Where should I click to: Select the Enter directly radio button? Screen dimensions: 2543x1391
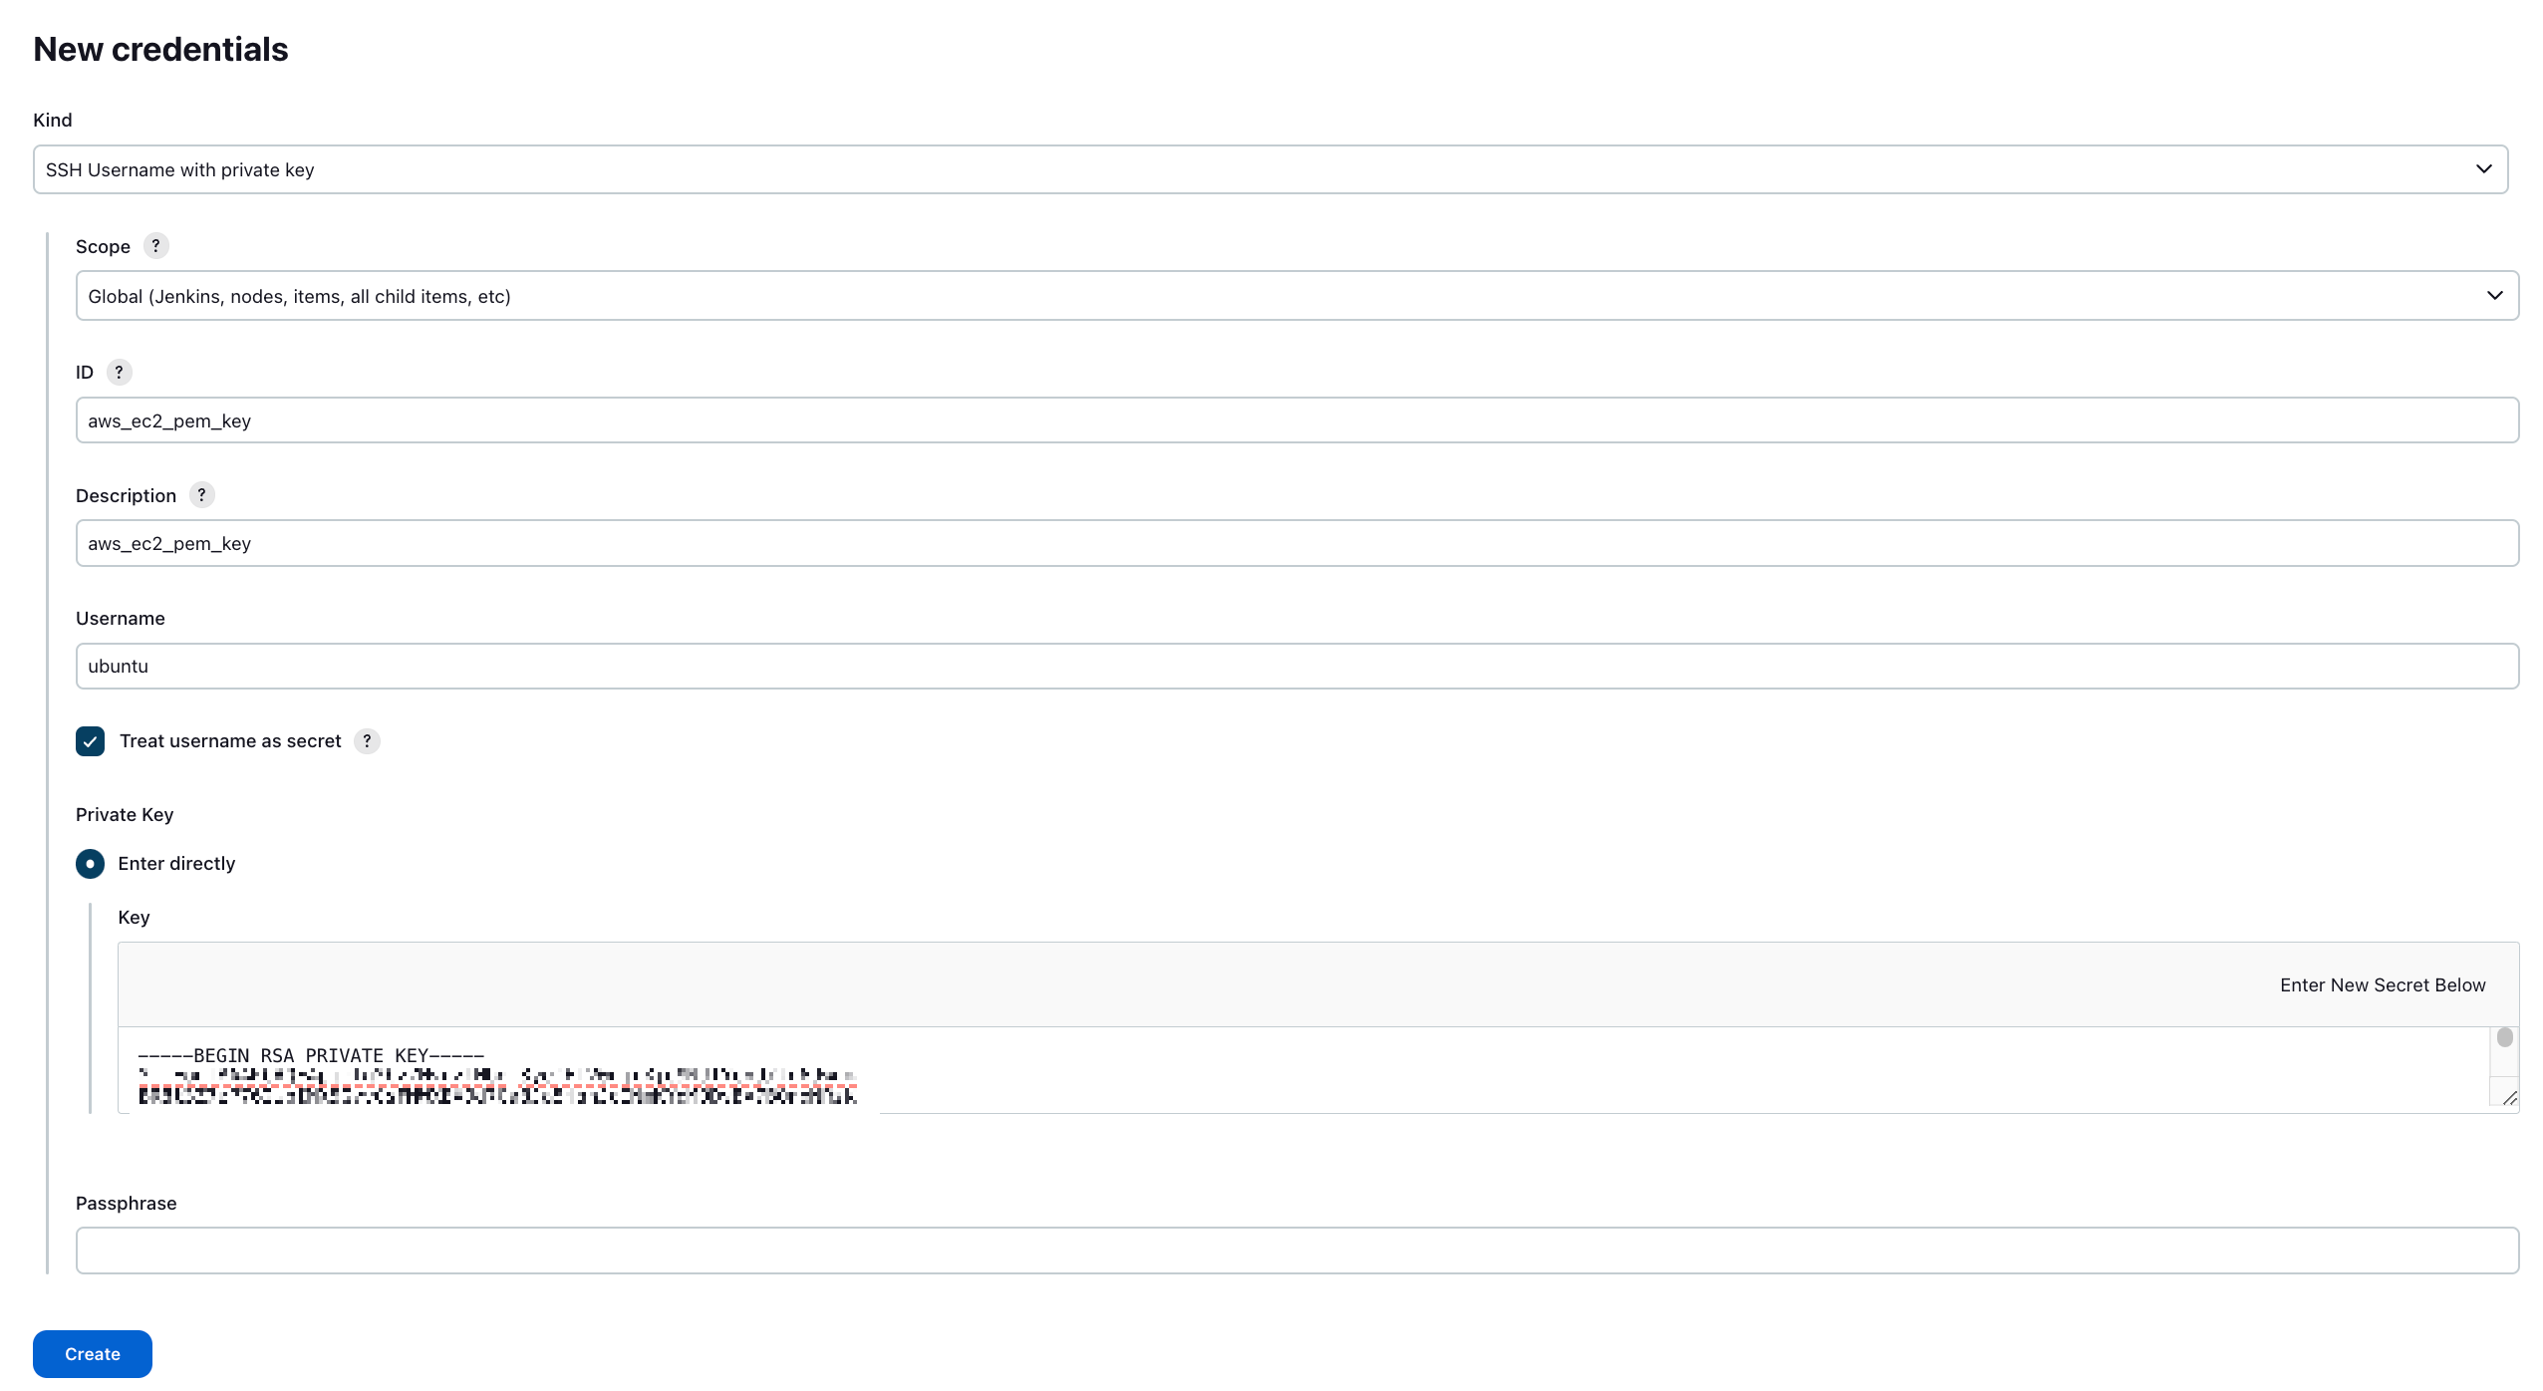tap(90, 863)
